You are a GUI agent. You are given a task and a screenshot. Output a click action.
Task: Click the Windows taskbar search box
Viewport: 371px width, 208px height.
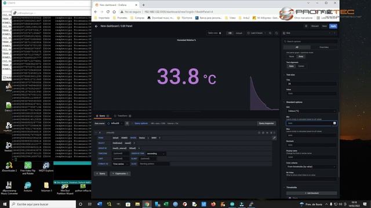pyautogui.click(x=43, y=204)
